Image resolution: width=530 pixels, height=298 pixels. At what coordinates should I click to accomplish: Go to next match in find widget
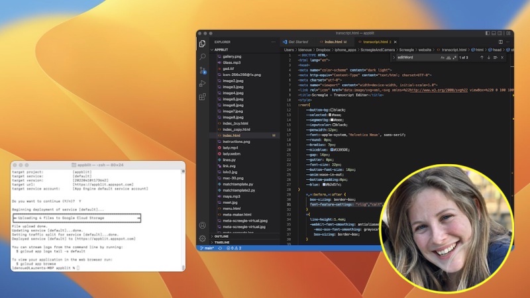pos(488,58)
